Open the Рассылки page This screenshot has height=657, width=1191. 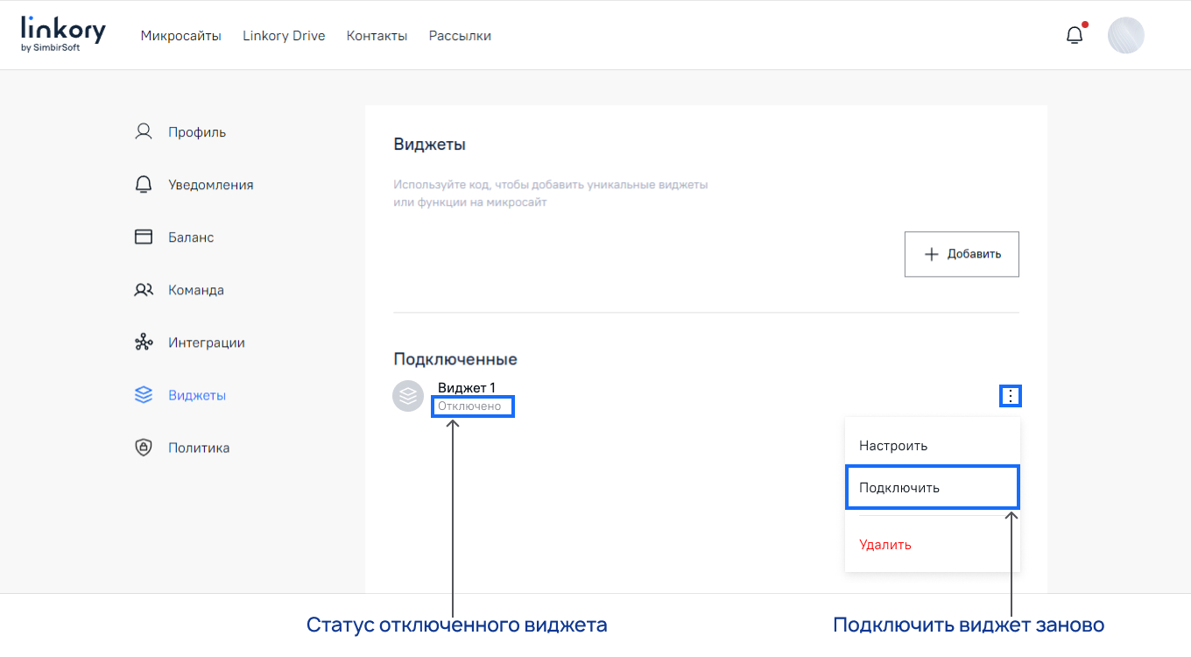460,36
